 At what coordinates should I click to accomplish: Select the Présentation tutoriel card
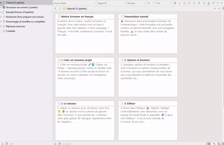[148, 34]
